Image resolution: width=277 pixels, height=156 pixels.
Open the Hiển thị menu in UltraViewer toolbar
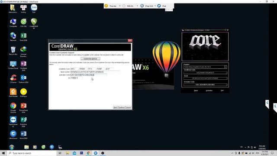pos(129,6)
